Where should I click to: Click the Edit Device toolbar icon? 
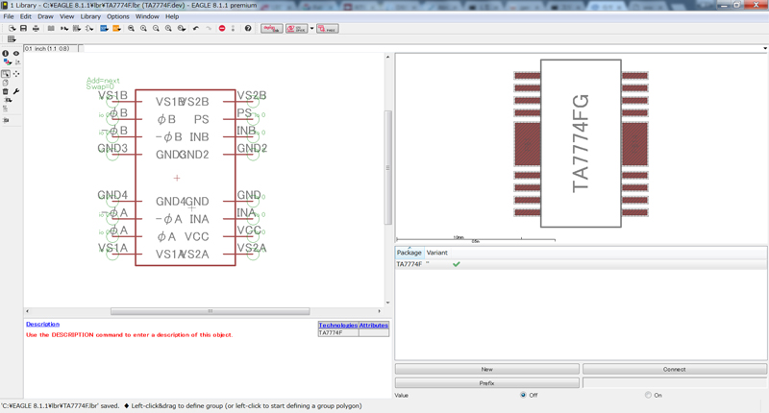(x=64, y=29)
